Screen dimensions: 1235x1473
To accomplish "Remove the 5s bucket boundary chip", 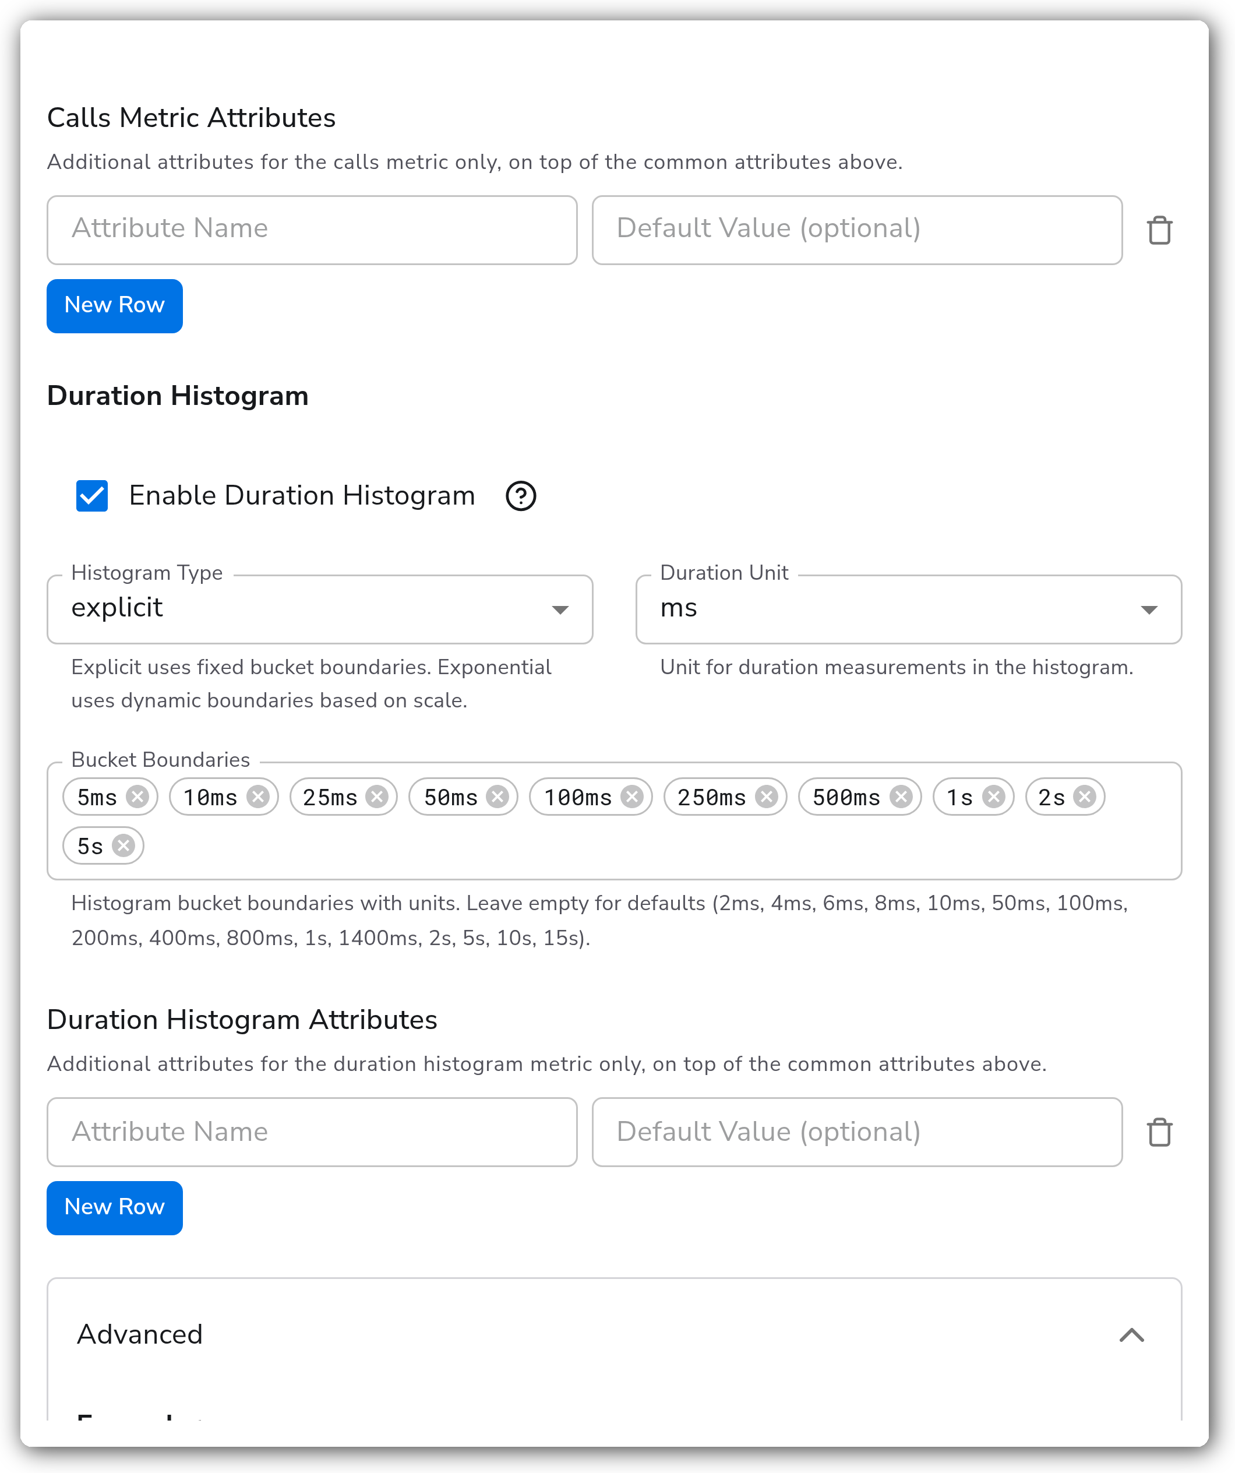I will pyautogui.click(x=123, y=845).
